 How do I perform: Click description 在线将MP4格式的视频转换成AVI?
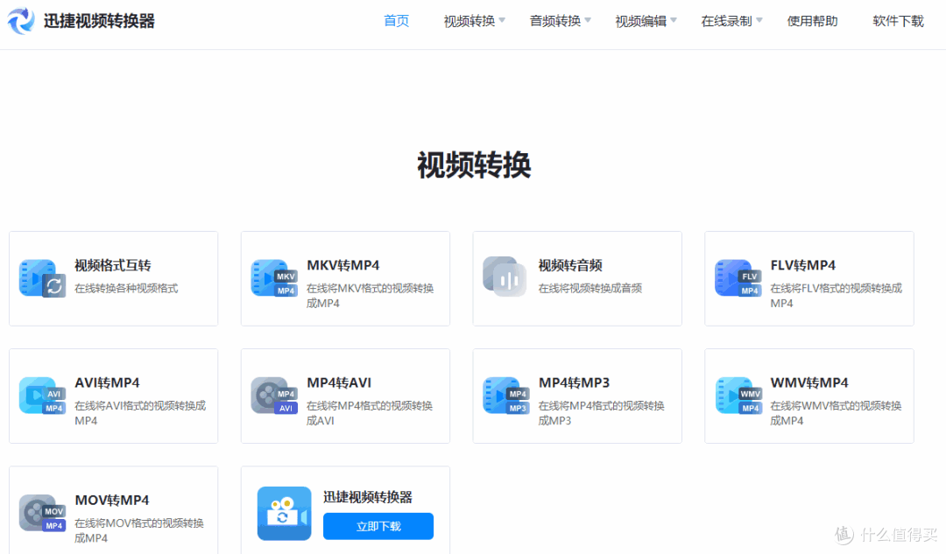point(370,413)
